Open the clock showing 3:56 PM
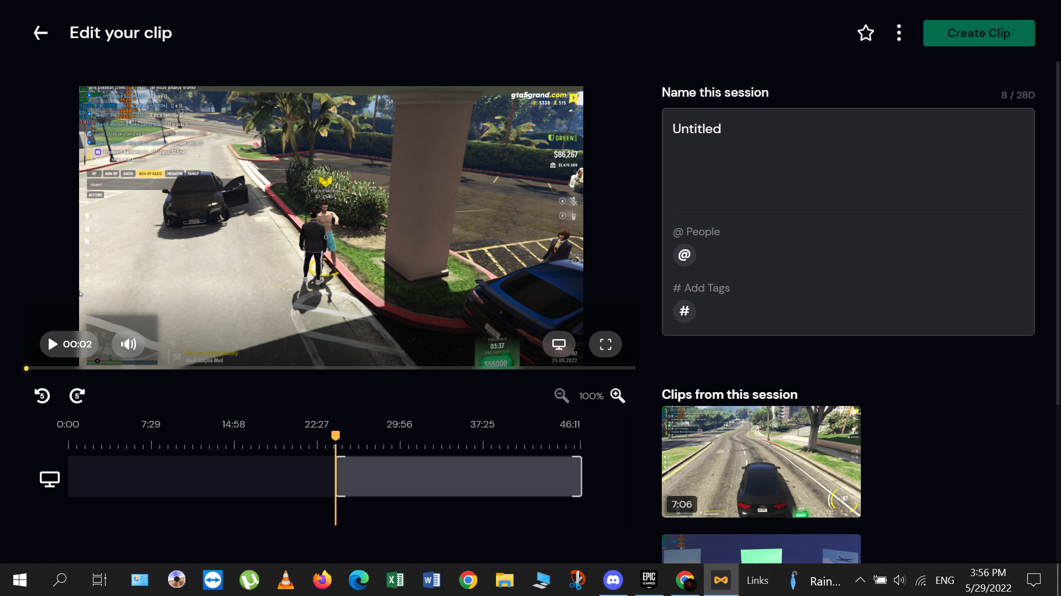 click(x=988, y=580)
